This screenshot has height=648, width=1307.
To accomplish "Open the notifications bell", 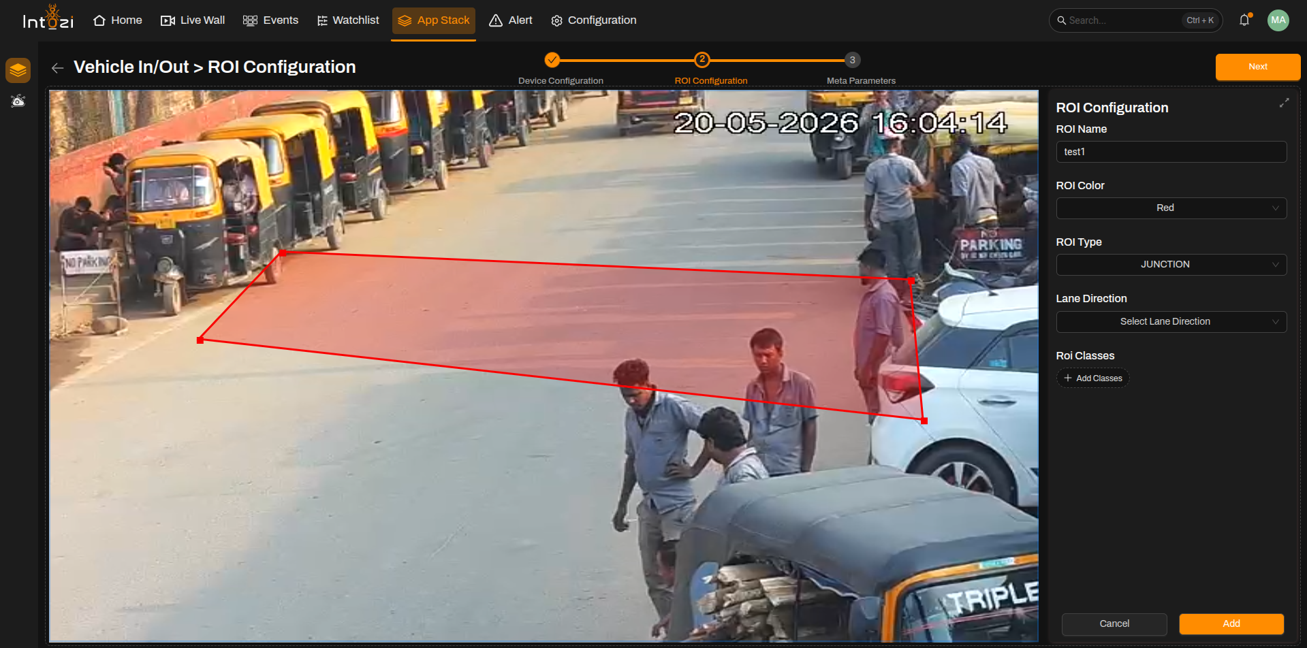I will [1244, 20].
